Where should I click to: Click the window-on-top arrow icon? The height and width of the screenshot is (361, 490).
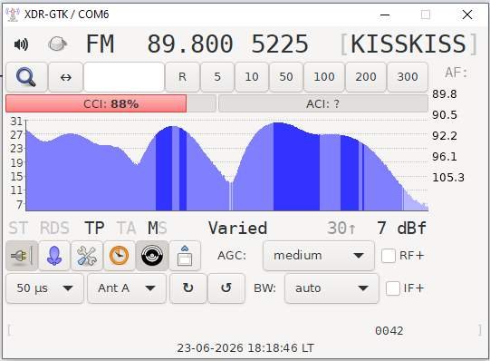pyautogui.click(x=185, y=256)
